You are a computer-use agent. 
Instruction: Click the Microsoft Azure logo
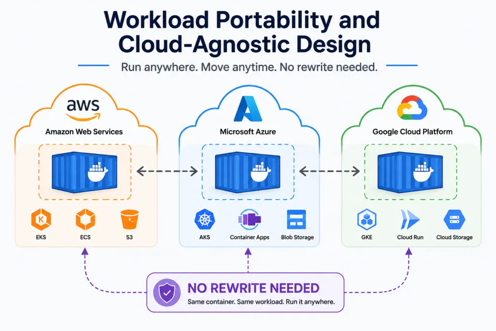(248, 109)
